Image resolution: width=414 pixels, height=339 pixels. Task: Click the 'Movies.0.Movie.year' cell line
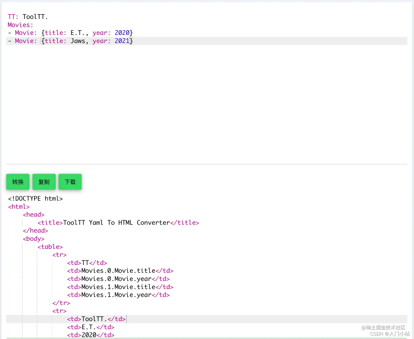point(118,279)
